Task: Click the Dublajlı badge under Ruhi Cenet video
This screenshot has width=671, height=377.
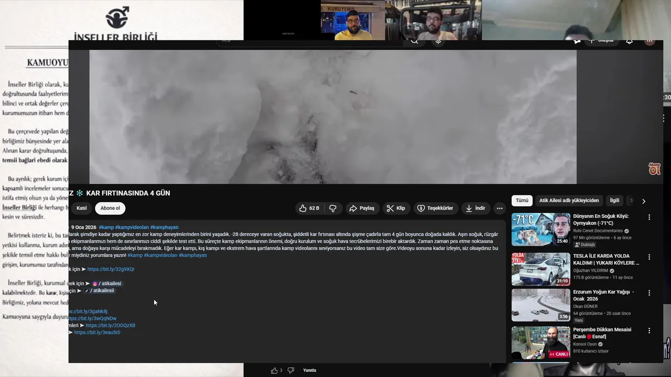Action: 584,245
